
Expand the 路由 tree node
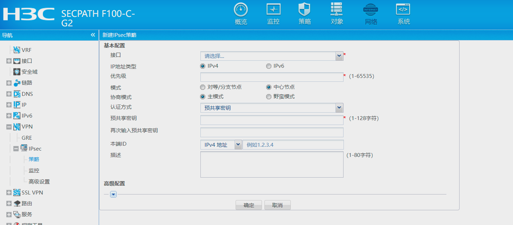(9, 204)
